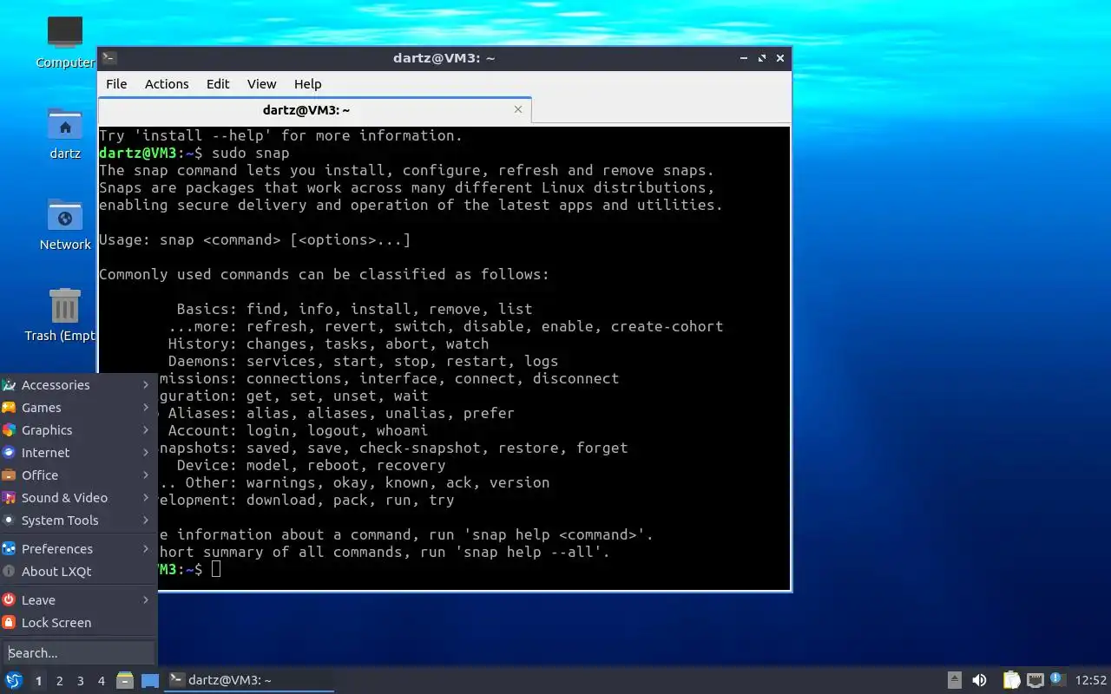Click the terminal icon in the title bar

[109, 58]
